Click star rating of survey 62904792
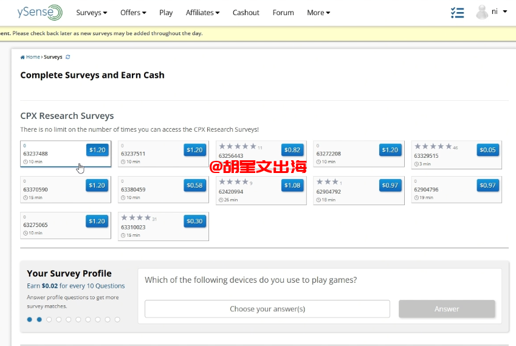The height and width of the screenshot is (346, 516). pyautogui.click(x=328, y=181)
